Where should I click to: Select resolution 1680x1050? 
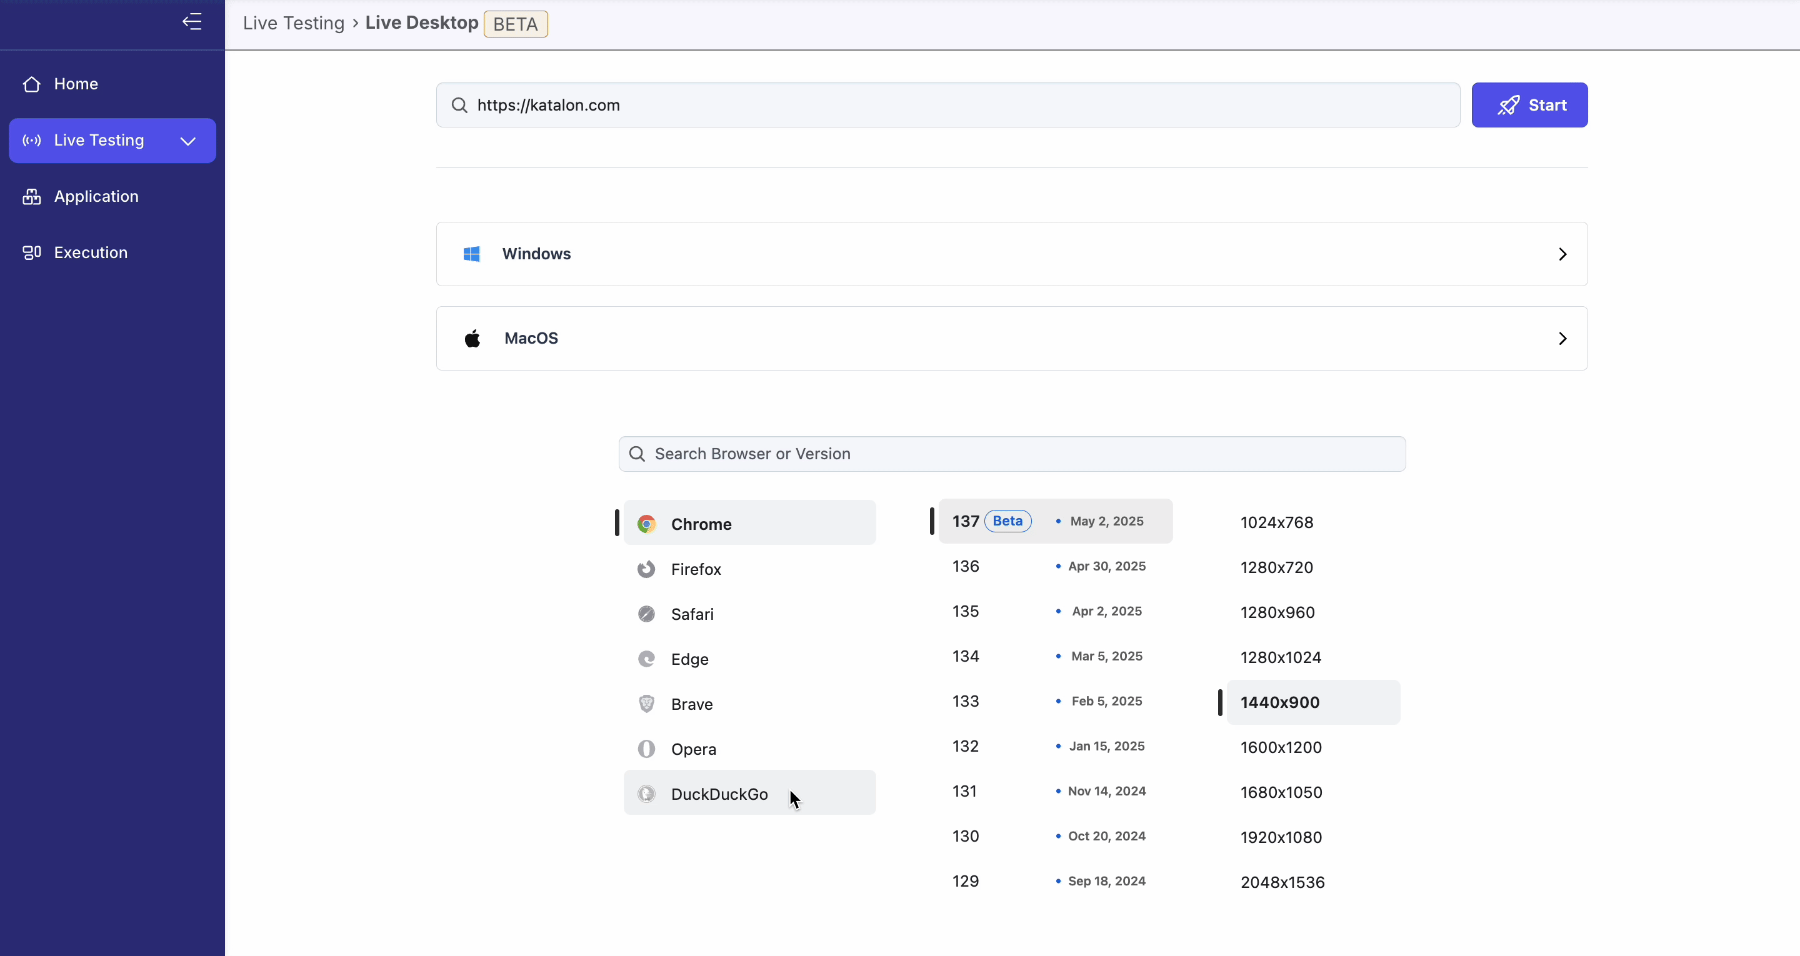click(x=1314, y=792)
